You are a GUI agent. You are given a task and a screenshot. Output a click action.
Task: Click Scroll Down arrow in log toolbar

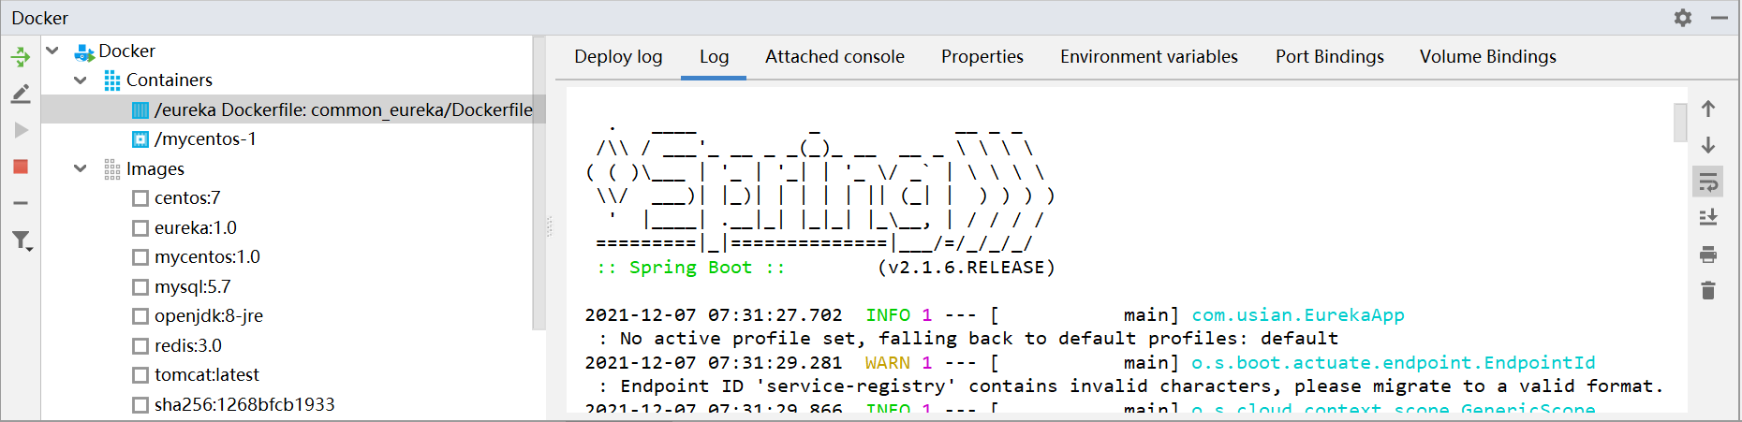[1708, 145]
